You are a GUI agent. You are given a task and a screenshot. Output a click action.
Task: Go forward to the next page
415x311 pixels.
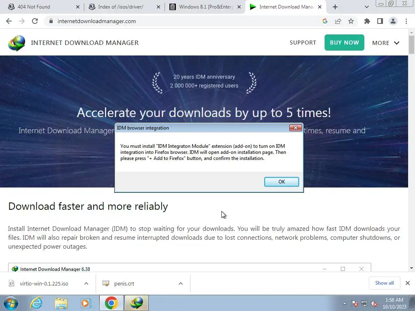tap(22, 21)
